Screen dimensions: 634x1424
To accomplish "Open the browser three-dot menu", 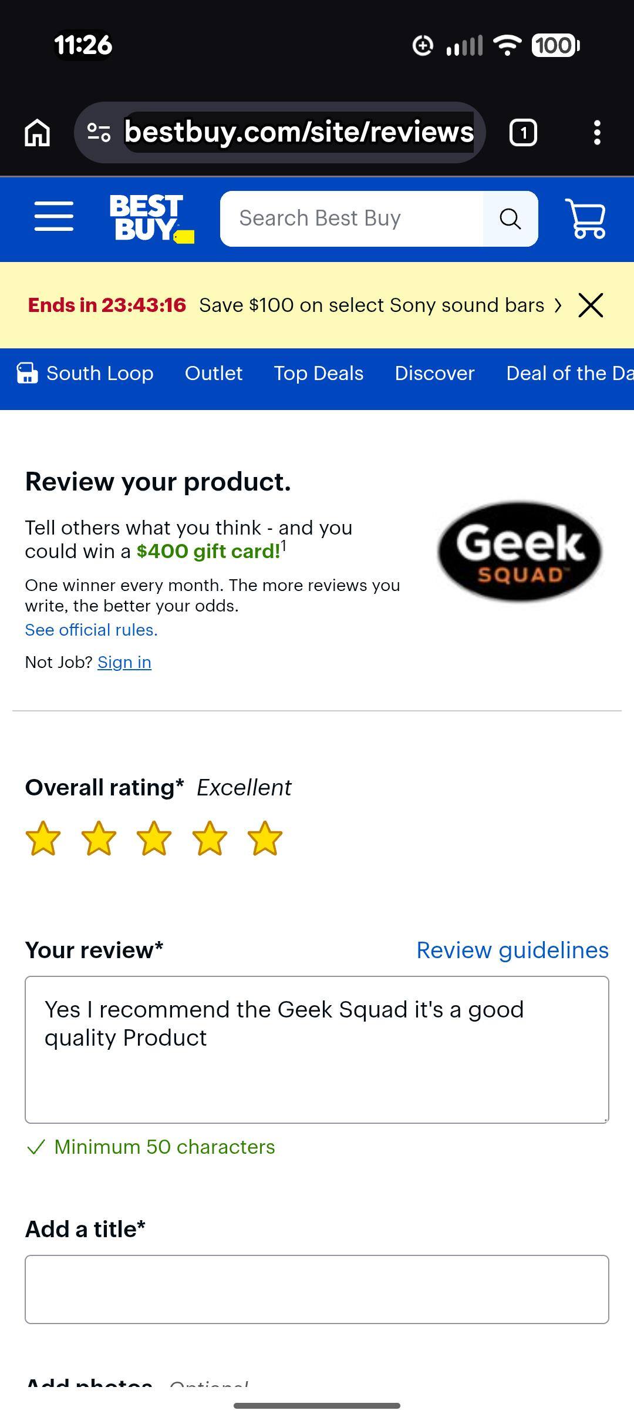I will pos(598,133).
